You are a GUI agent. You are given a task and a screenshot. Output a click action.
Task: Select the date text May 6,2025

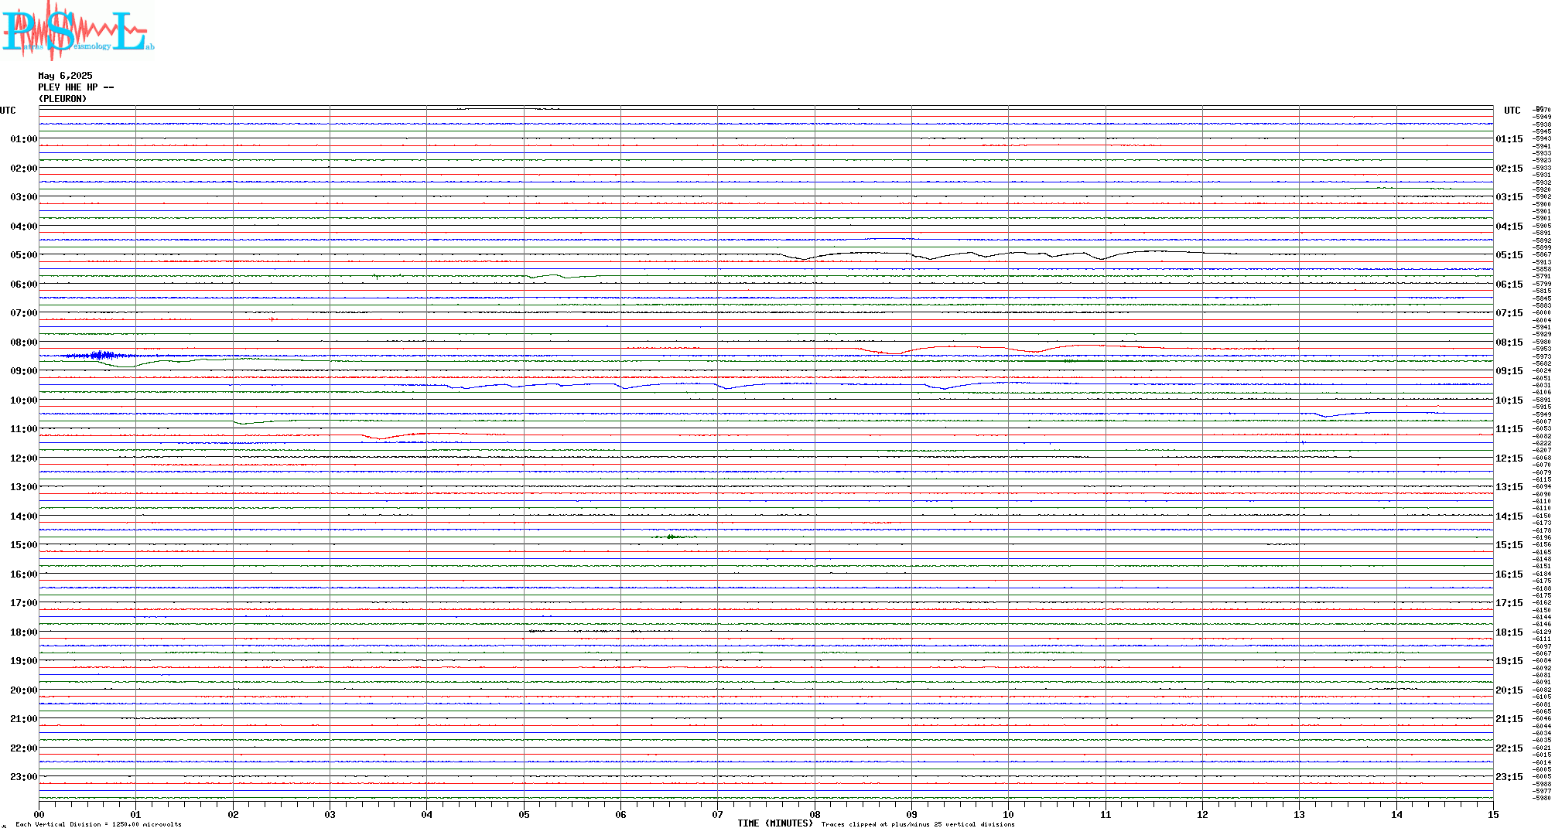[65, 76]
